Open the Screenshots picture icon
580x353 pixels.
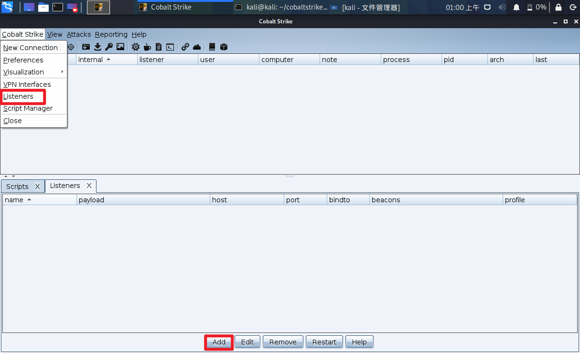click(120, 47)
